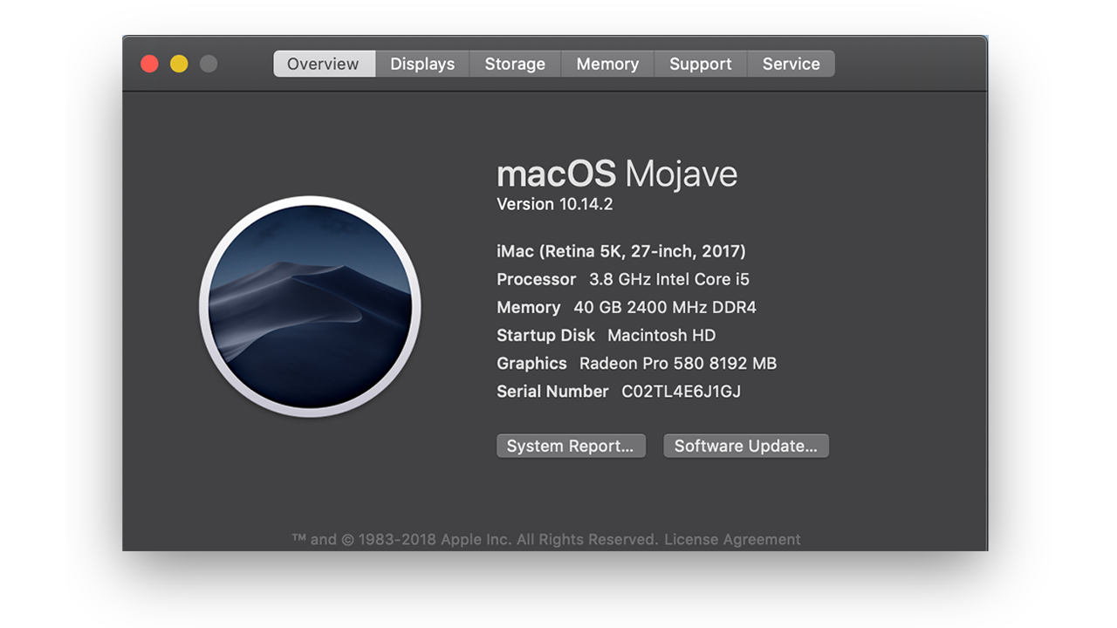Open the Displays tab

[422, 64]
